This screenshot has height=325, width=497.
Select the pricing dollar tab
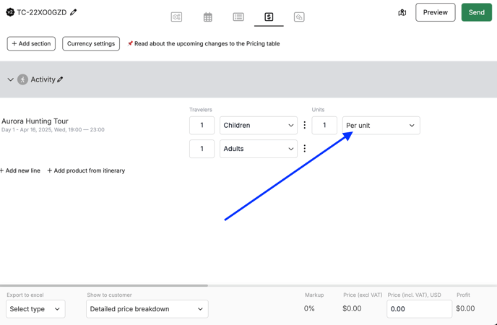[x=269, y=17]
